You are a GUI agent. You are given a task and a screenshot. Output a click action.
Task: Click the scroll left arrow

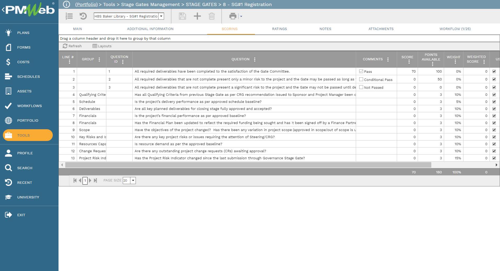(62, 165)
